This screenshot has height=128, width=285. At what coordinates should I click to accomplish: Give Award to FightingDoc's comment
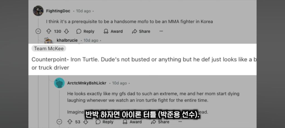(x=106, y=31)
